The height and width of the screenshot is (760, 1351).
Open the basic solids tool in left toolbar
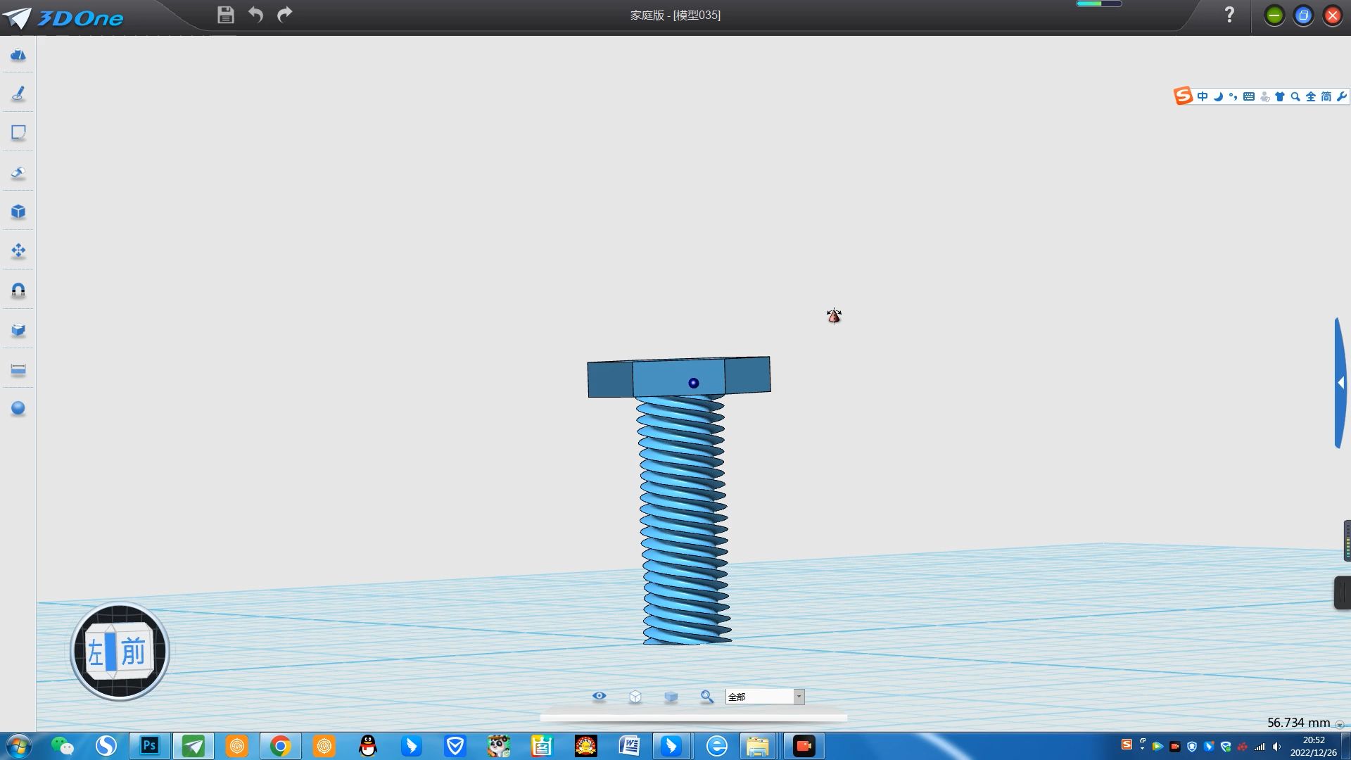tap(18, 55)
